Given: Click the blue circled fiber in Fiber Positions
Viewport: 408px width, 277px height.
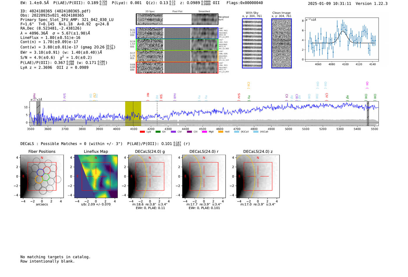Looking at the screenshot, I should tap(41, 172).
